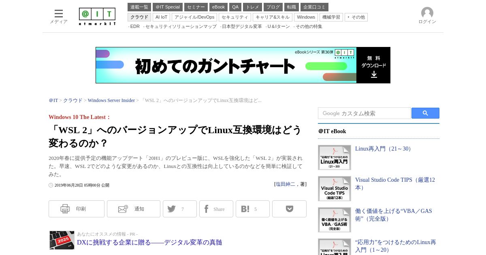Select the セキュリティ category tab

tap(235, 17)
